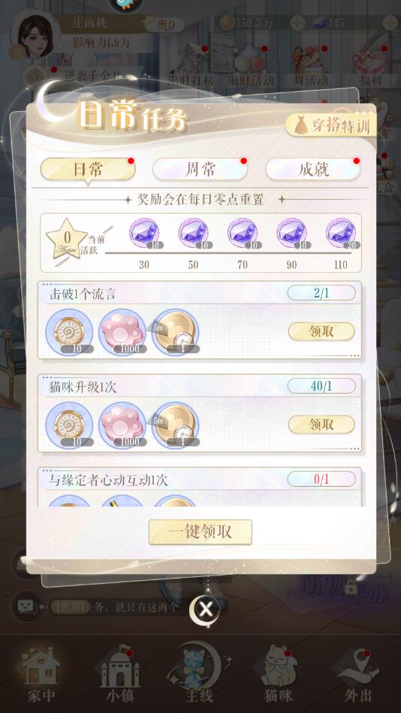Claim the 110 activity diamond reward

[342, 233]
